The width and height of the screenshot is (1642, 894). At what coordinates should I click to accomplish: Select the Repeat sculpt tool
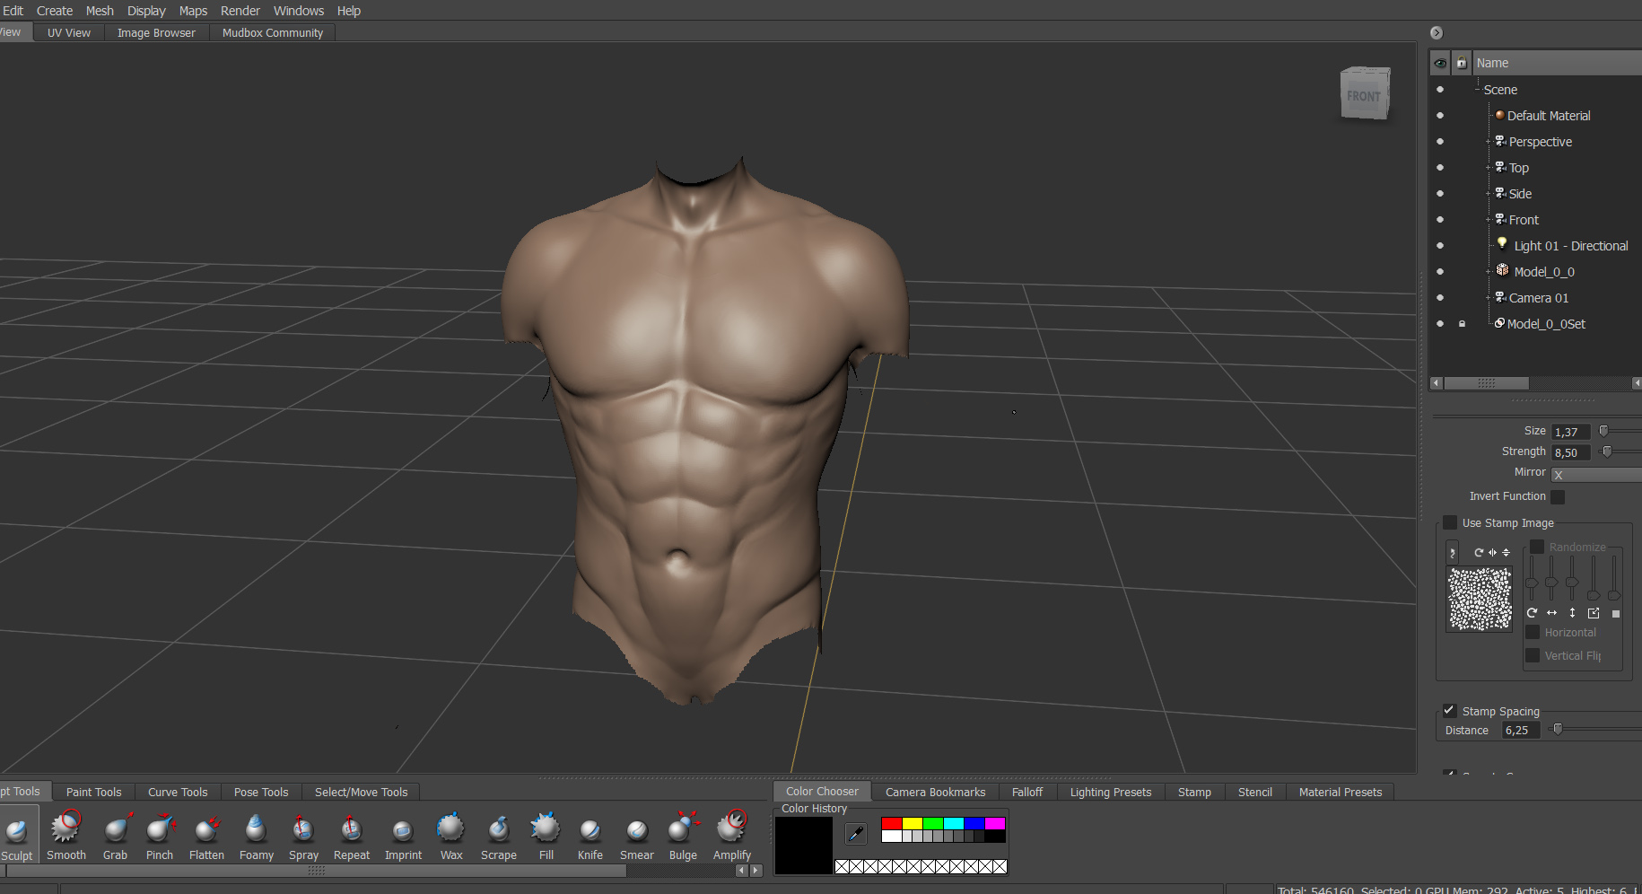pyautogui.click(x=352, y=835)
